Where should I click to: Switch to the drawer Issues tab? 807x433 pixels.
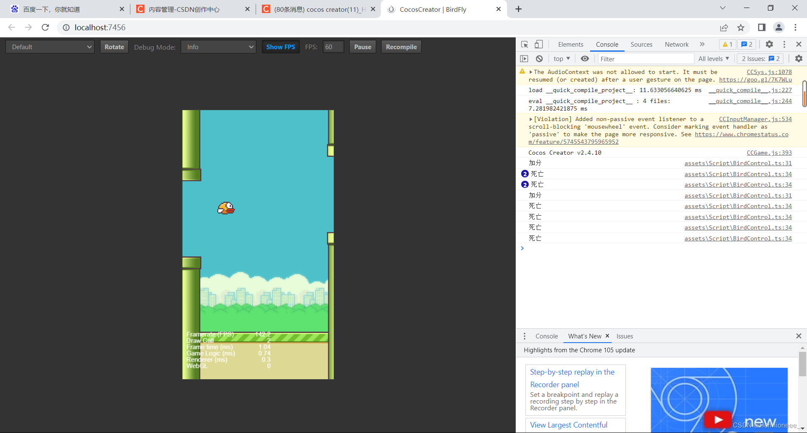(625, 336)
